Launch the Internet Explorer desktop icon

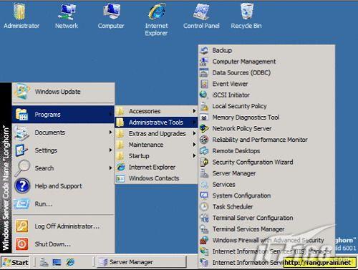tap(157, 11)
